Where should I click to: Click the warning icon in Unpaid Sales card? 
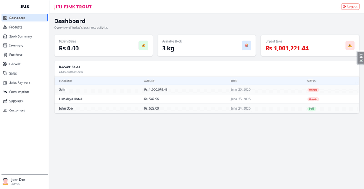[x=350, y=46]
